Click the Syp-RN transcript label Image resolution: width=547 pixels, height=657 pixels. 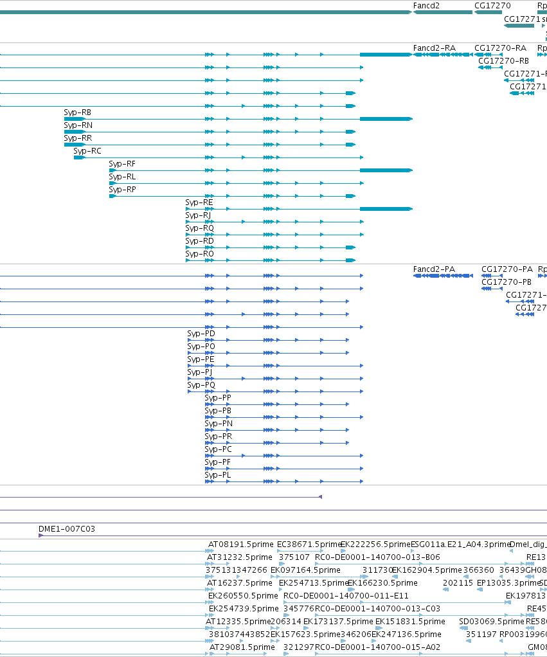click(78, 125)
